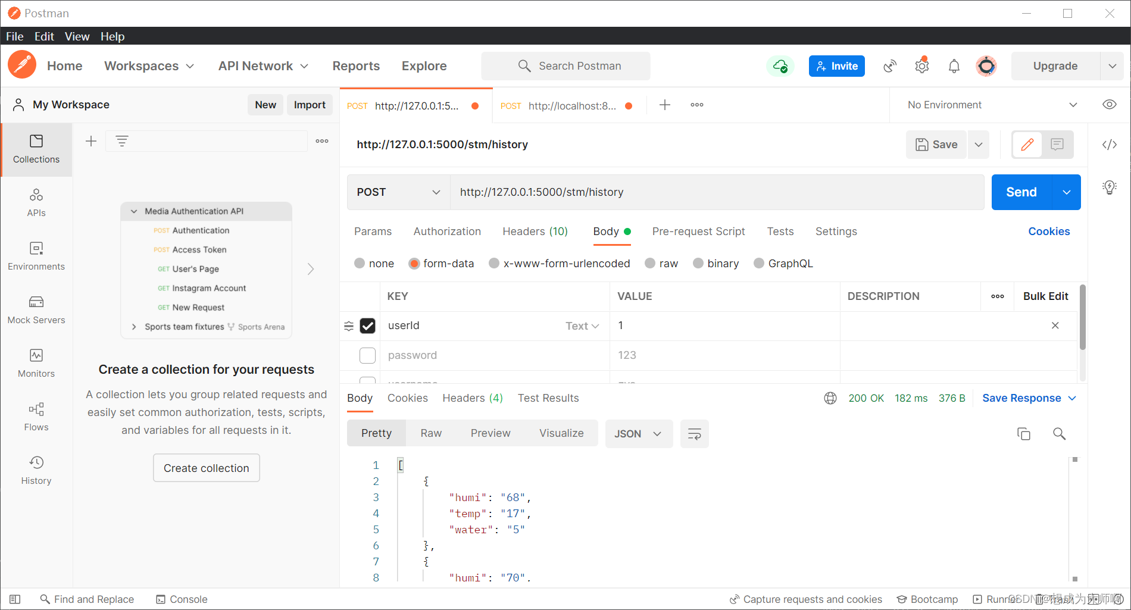Open tab options ellipsis menu
Viewport: 1131px width, 610px height.
click(x=697, y=105)
